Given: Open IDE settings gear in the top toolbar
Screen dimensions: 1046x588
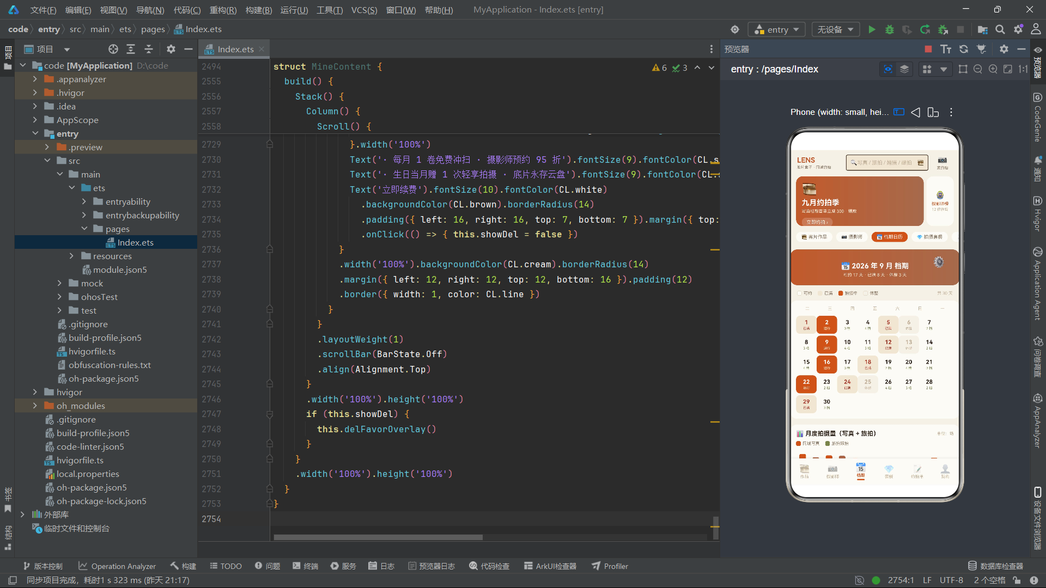Looking at the screenshot, I should click(1018, 29).
